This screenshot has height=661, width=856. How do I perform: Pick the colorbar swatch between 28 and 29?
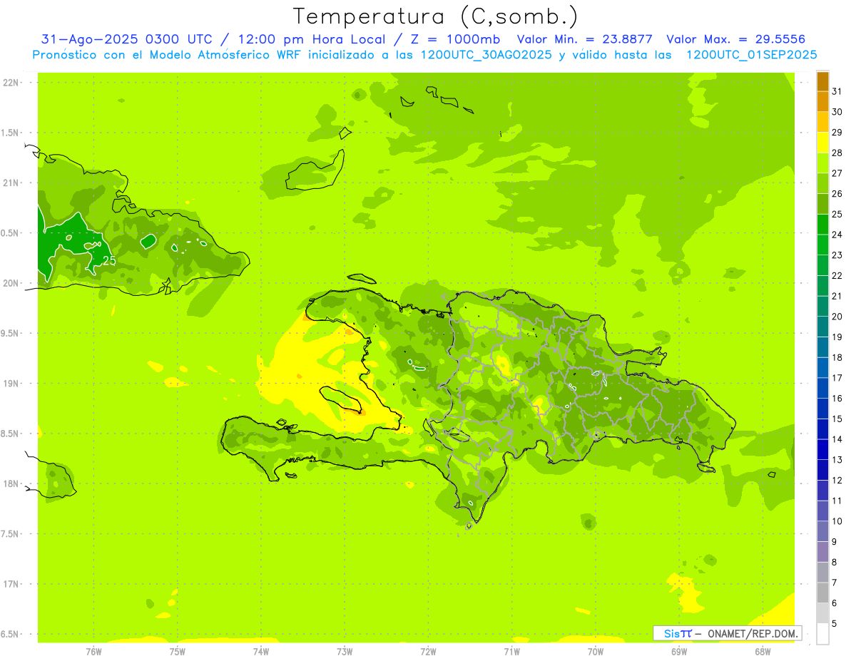pyautogui.click(x=822, y=143)
